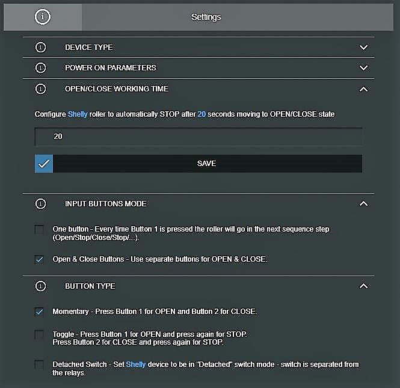Collapse the INPUT BUTTONS MODE section

[363, 204]
